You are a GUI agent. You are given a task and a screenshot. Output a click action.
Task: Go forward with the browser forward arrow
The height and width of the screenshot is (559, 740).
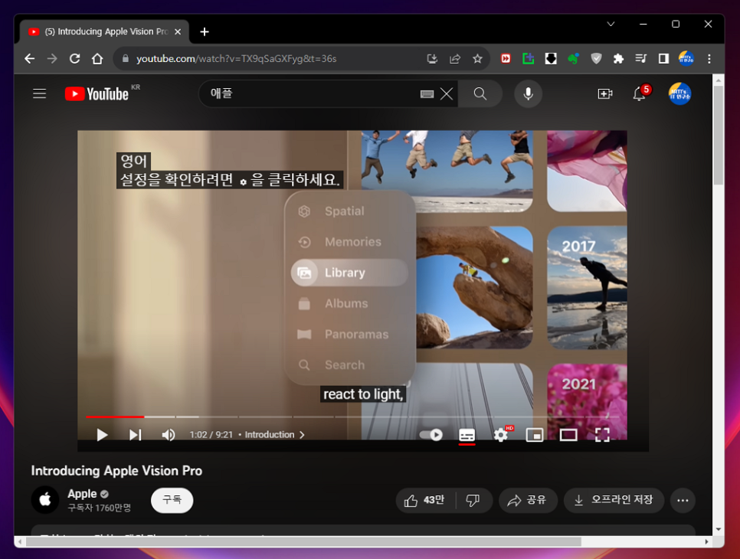[x=52, y=58]
